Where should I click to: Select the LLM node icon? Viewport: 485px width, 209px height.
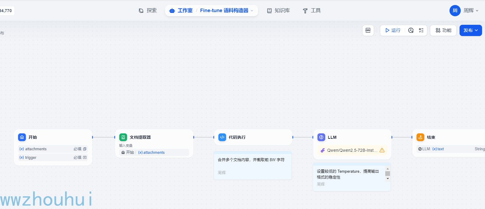321,137
